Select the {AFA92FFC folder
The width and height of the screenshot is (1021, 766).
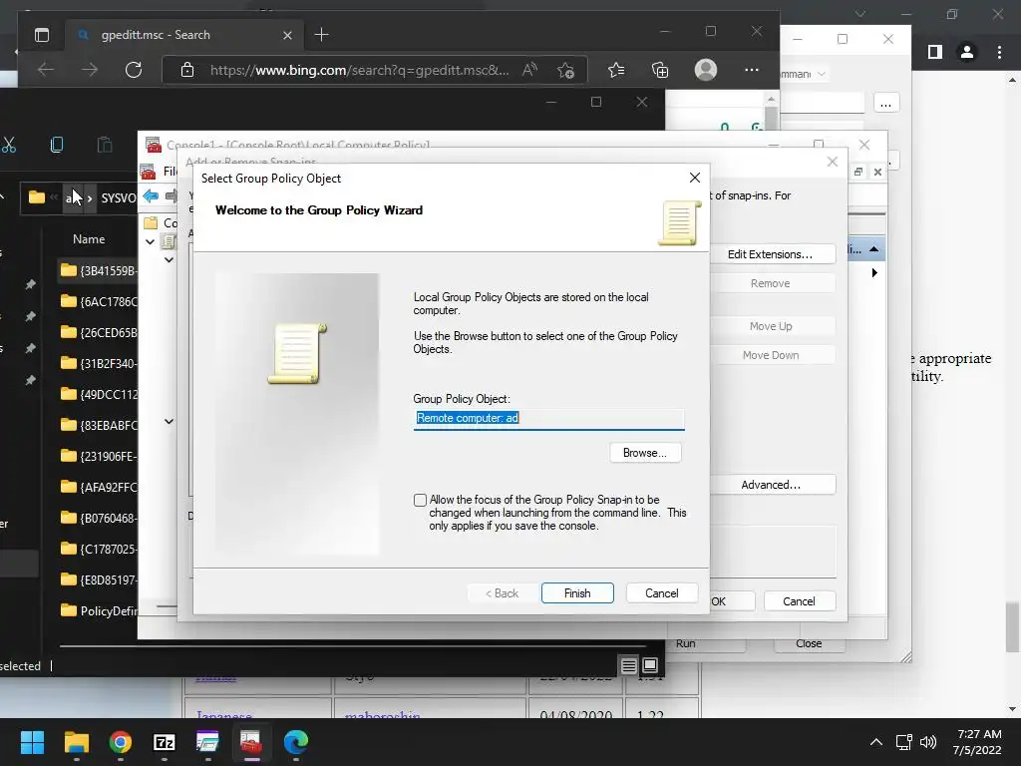99,487
